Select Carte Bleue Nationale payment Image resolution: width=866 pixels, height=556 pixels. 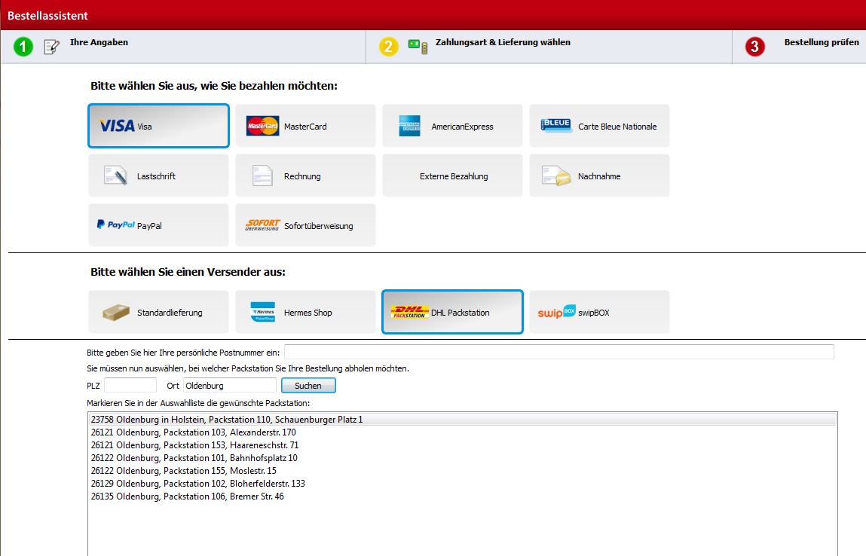point(599,126)
